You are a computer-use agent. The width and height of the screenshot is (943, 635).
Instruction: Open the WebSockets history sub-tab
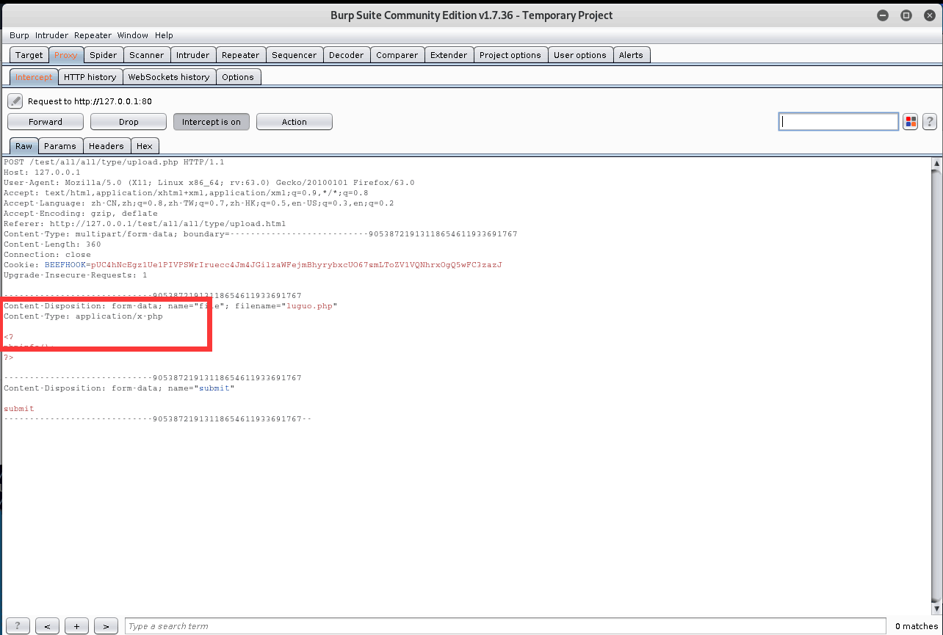(169, 77)
